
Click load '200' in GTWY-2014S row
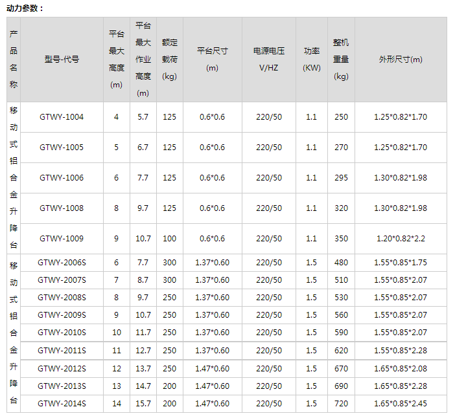pyautogui.click(x=169, y=404)
